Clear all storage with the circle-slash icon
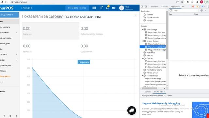 coord(201,10)
